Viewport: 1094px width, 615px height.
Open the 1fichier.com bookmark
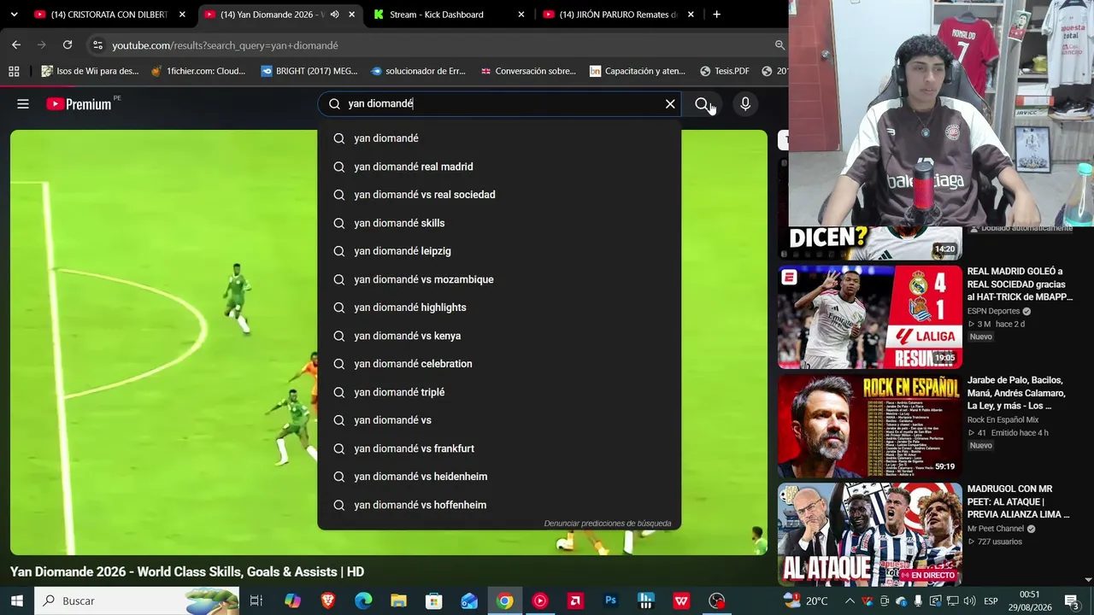(x=197, y=71)
